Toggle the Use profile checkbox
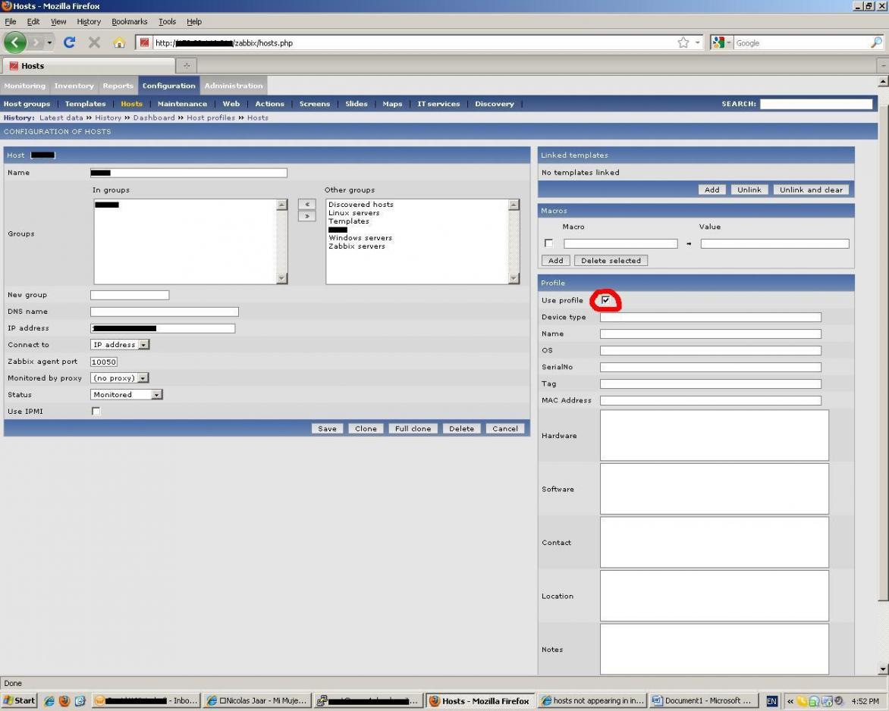The image size is (889, 711). pyautogui.click(x=605, y=300)
